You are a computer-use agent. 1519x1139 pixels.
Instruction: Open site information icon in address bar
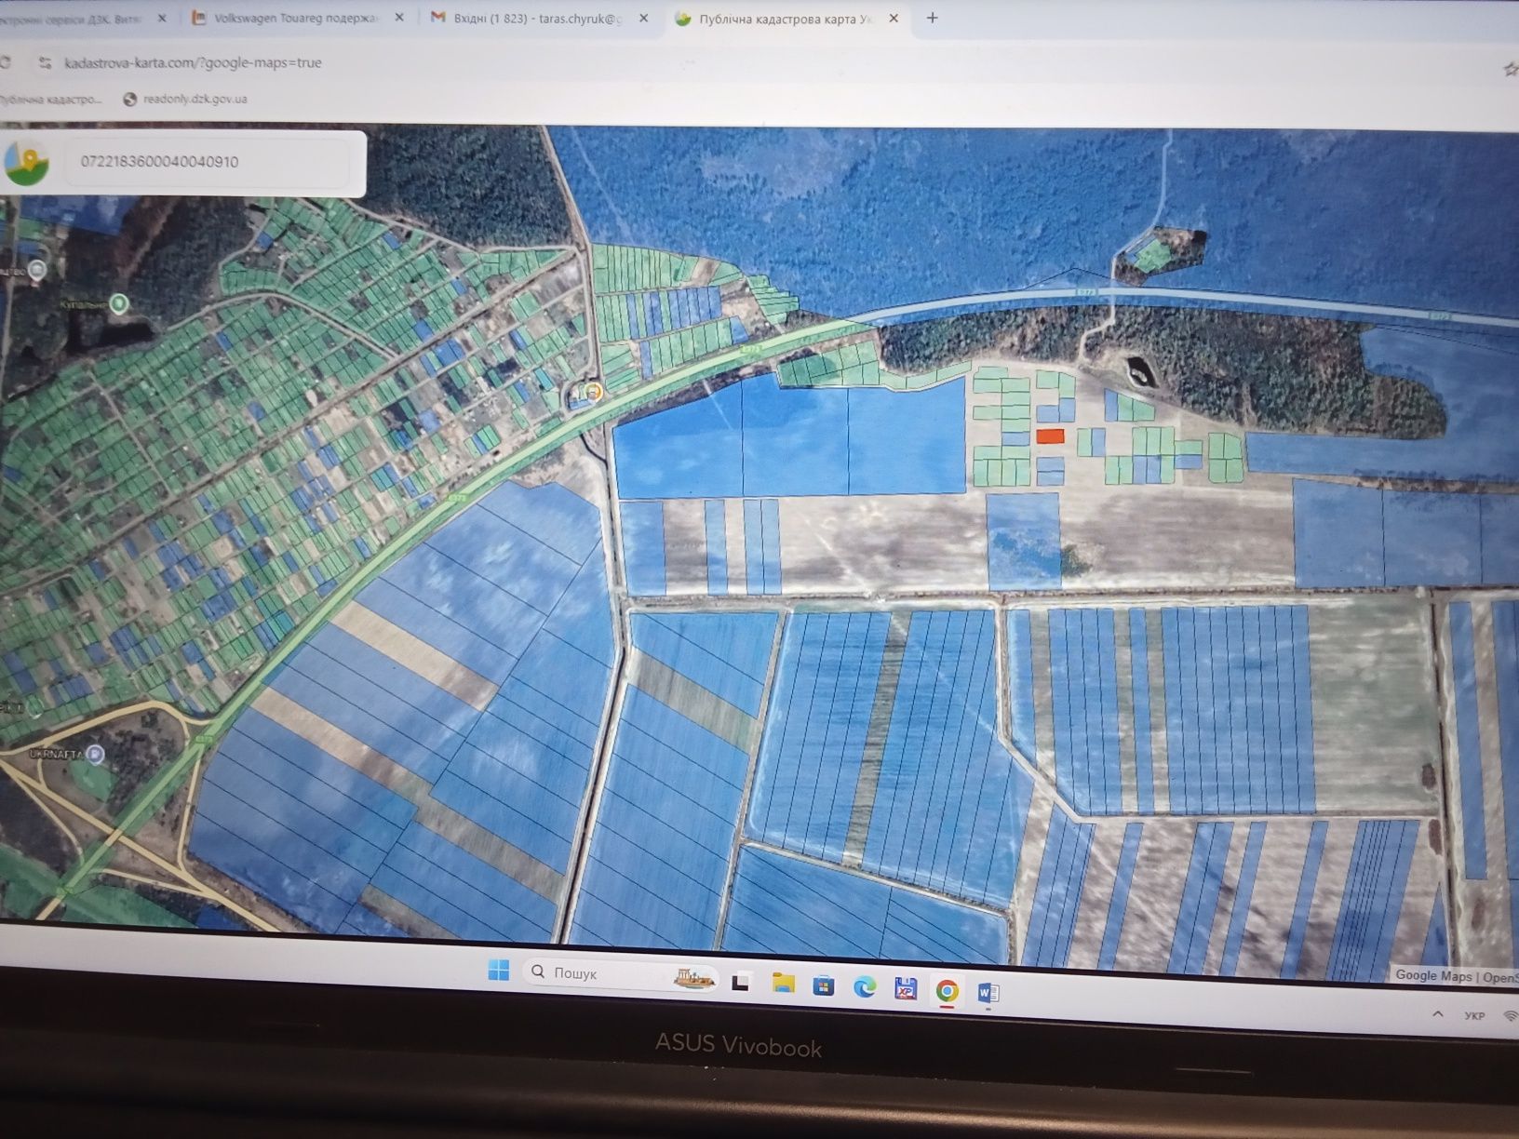[x=44, y=62]
